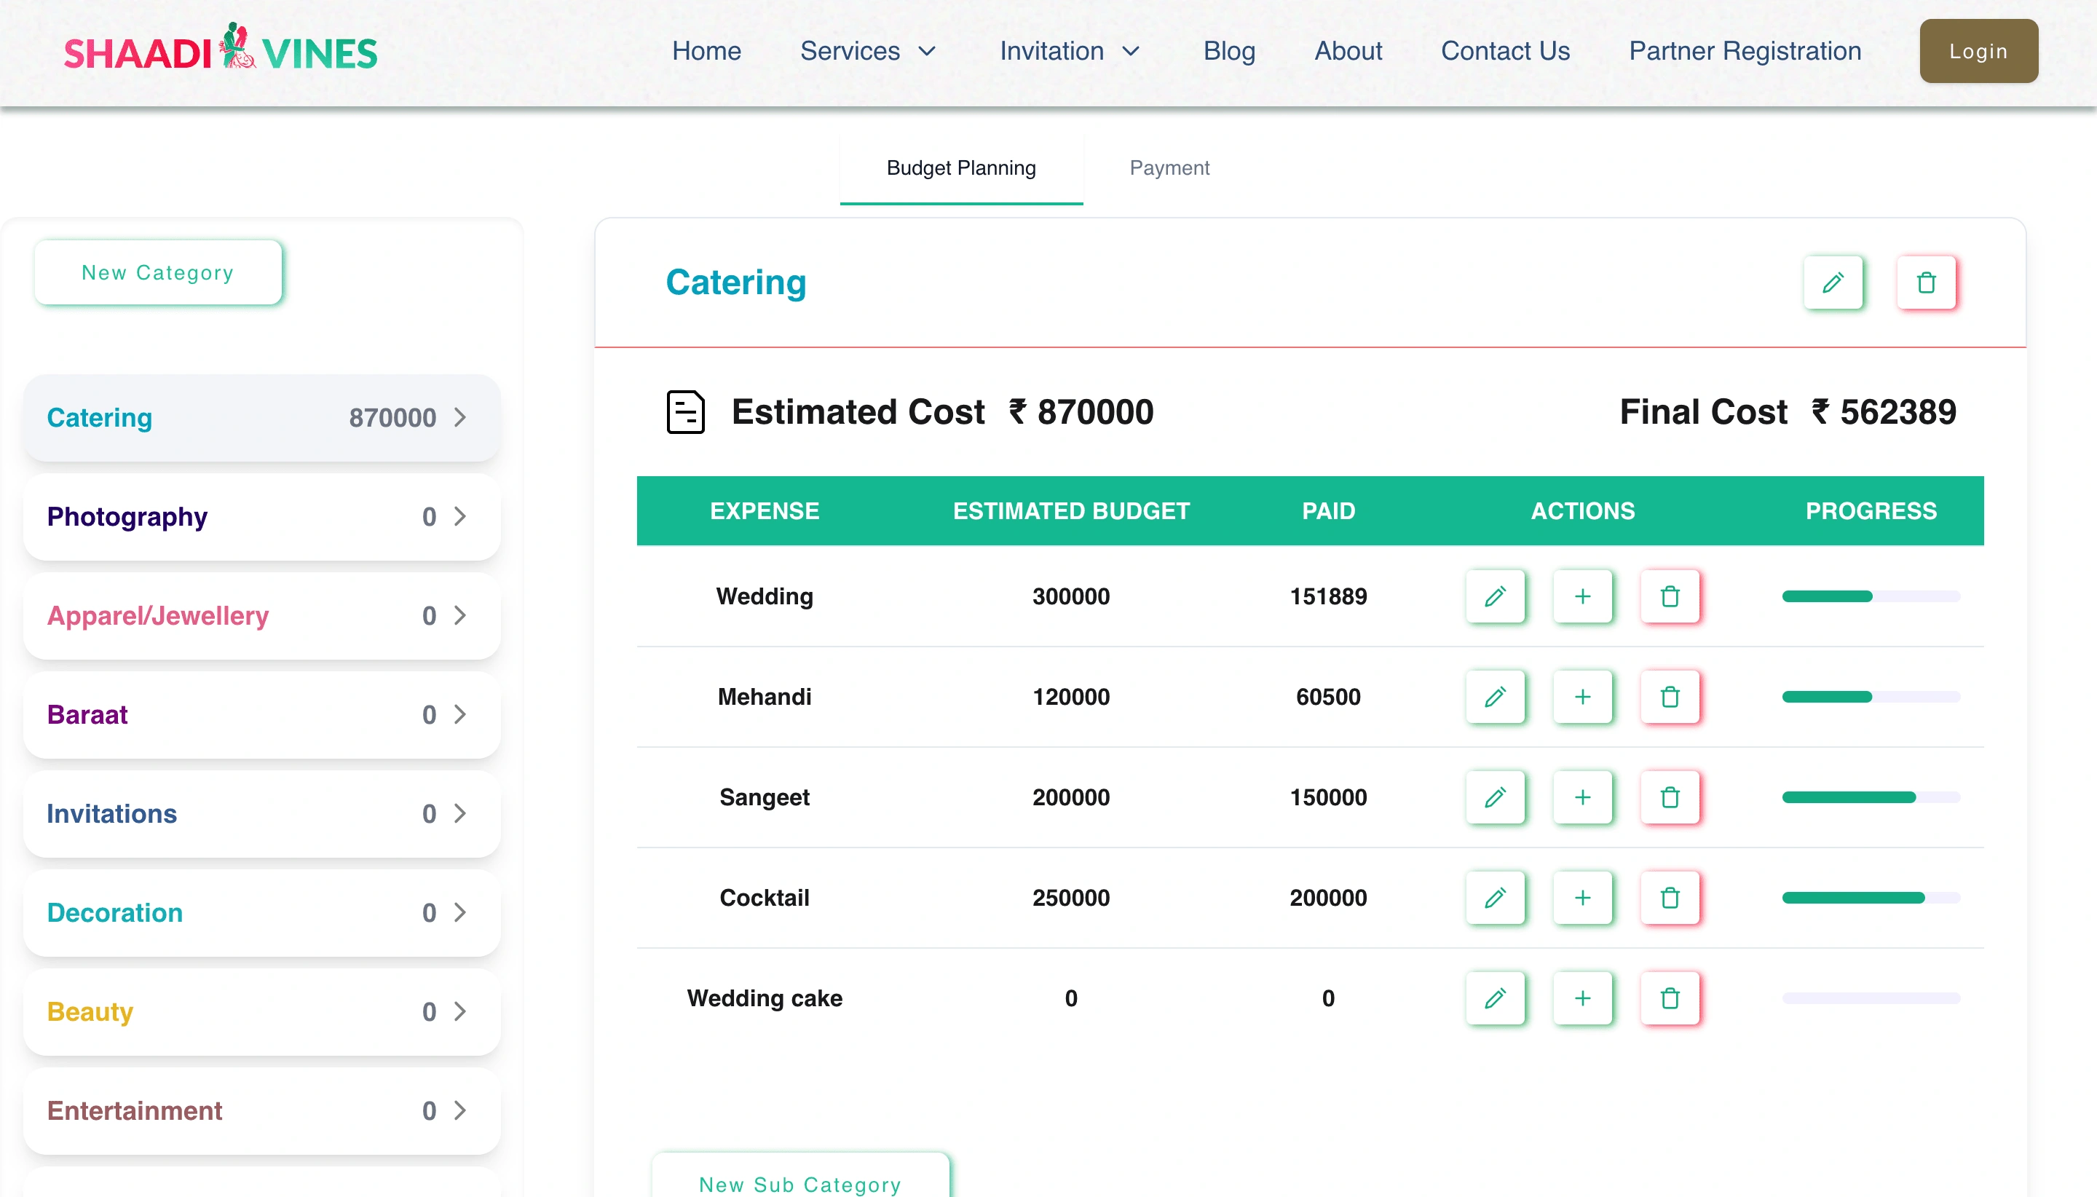This screenshot has height=1197, width=2097.
Task: Click the delete trash icon for Sangeet
Action: [x=1670, y=797]
